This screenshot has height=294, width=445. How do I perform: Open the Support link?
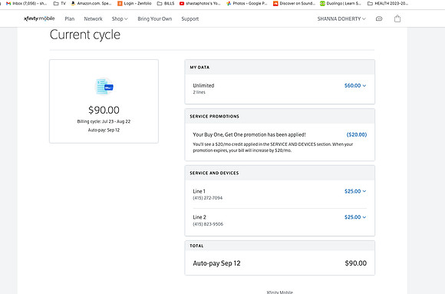[x=190, y=18]
